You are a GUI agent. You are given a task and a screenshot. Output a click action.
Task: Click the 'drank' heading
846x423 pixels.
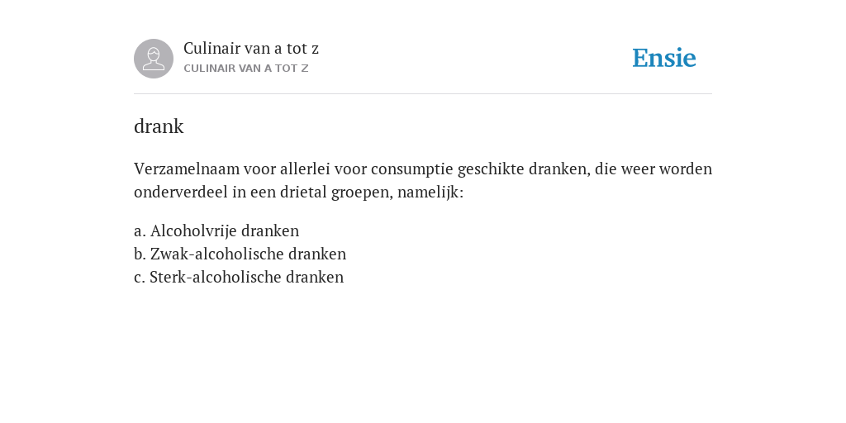click(x=159, y=126)
